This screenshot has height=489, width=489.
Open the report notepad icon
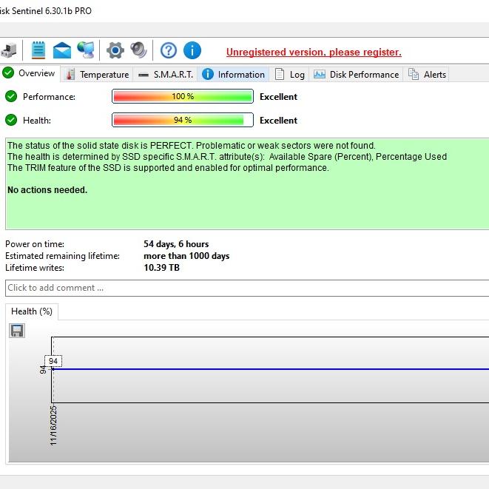click(x=38, y=50)
